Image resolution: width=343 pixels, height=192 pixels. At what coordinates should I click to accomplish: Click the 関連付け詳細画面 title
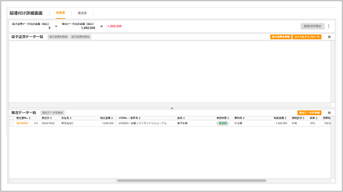[26, 13]
